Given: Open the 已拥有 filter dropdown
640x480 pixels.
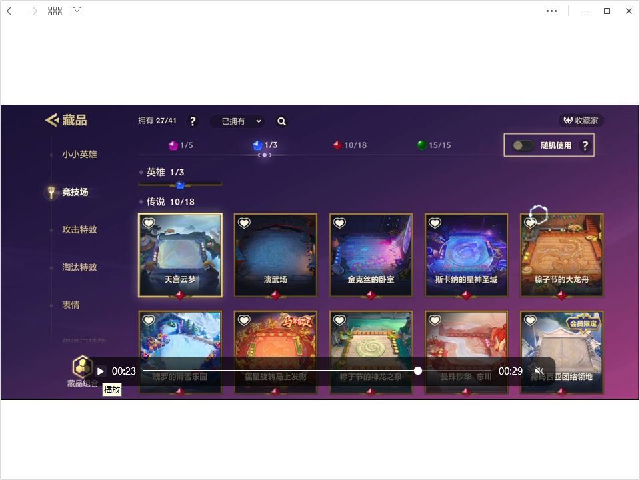Looking at the screenshot, I should 237,121.
